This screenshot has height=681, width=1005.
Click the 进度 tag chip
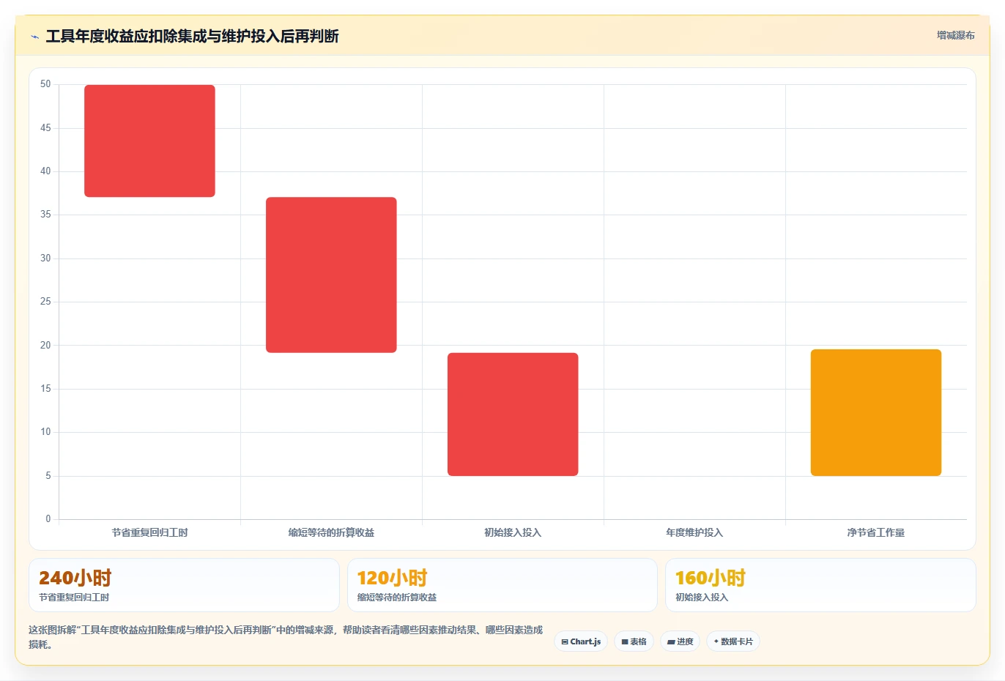[680, 641]
